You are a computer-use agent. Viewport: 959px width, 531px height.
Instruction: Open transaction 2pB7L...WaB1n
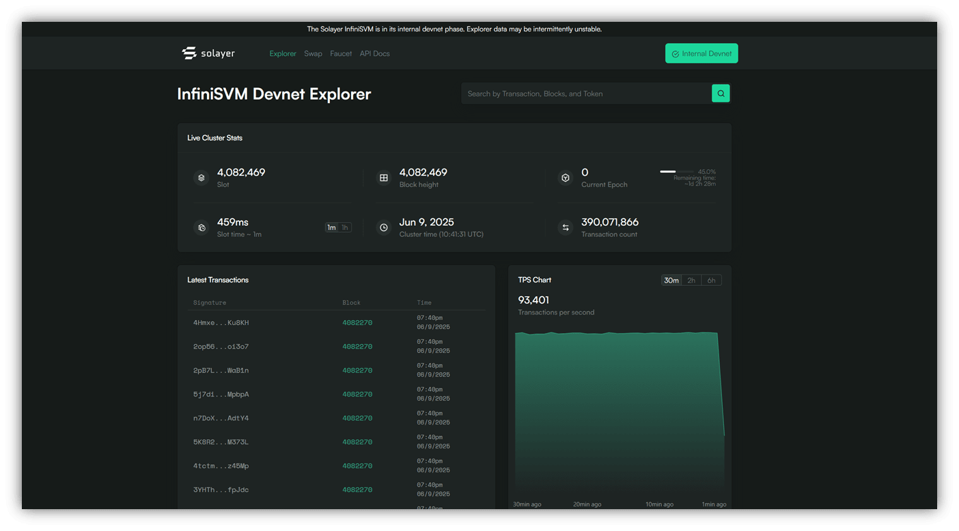(x=221, y=371)
